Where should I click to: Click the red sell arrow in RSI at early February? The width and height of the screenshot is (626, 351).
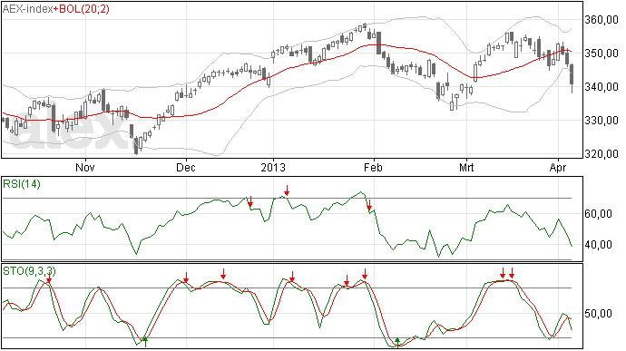click(369, 205)
